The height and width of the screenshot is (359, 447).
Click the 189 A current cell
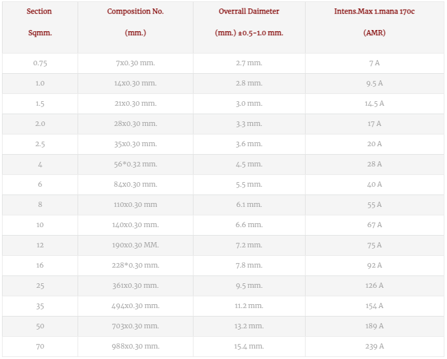coord(375,326)
